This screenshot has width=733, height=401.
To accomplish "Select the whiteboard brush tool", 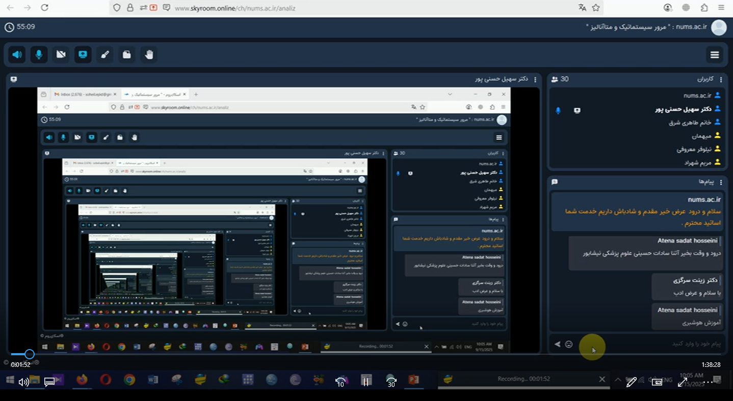I will tap(105, 54).
